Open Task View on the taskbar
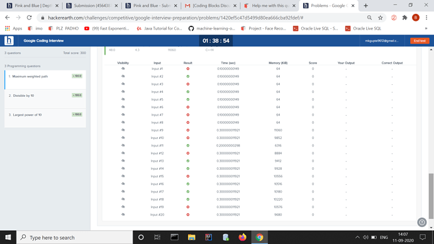This screenshot has width=434, height=244. 157,237
